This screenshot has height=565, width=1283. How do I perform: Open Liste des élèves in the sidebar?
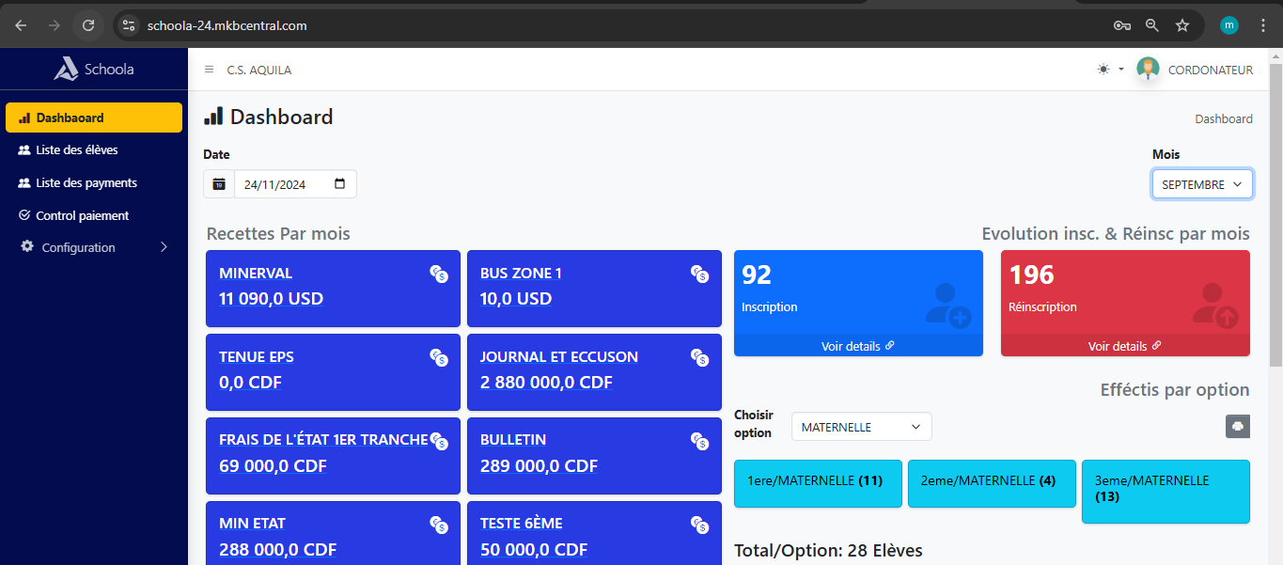(77, 149)
